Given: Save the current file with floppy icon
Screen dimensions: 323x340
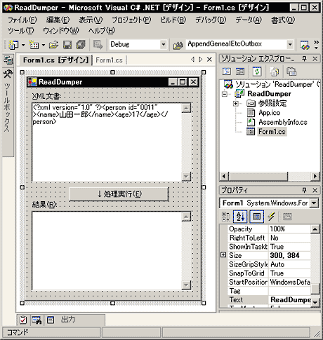Looking at the screenshot, I should [67, 45].
